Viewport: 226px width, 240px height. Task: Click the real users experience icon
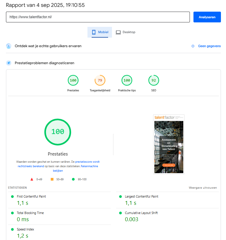pyautogui.click(x=9, y=46)
